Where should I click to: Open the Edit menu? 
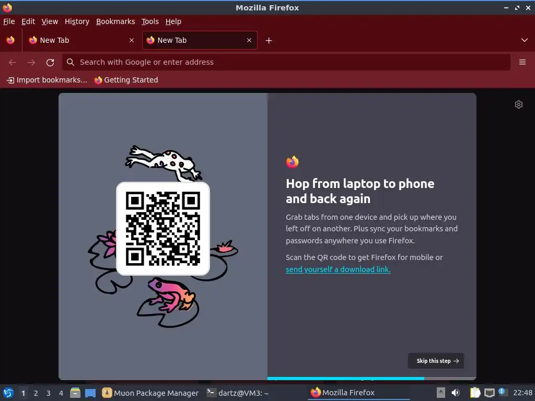[28, 21]
